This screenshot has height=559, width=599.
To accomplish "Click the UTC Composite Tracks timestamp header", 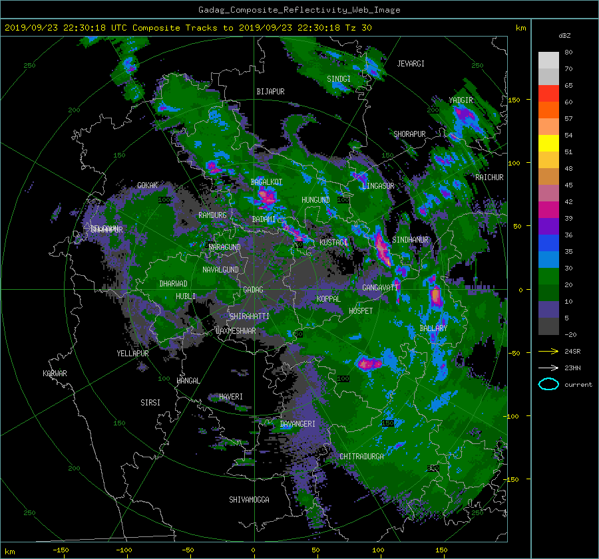I will pos(188,28).
